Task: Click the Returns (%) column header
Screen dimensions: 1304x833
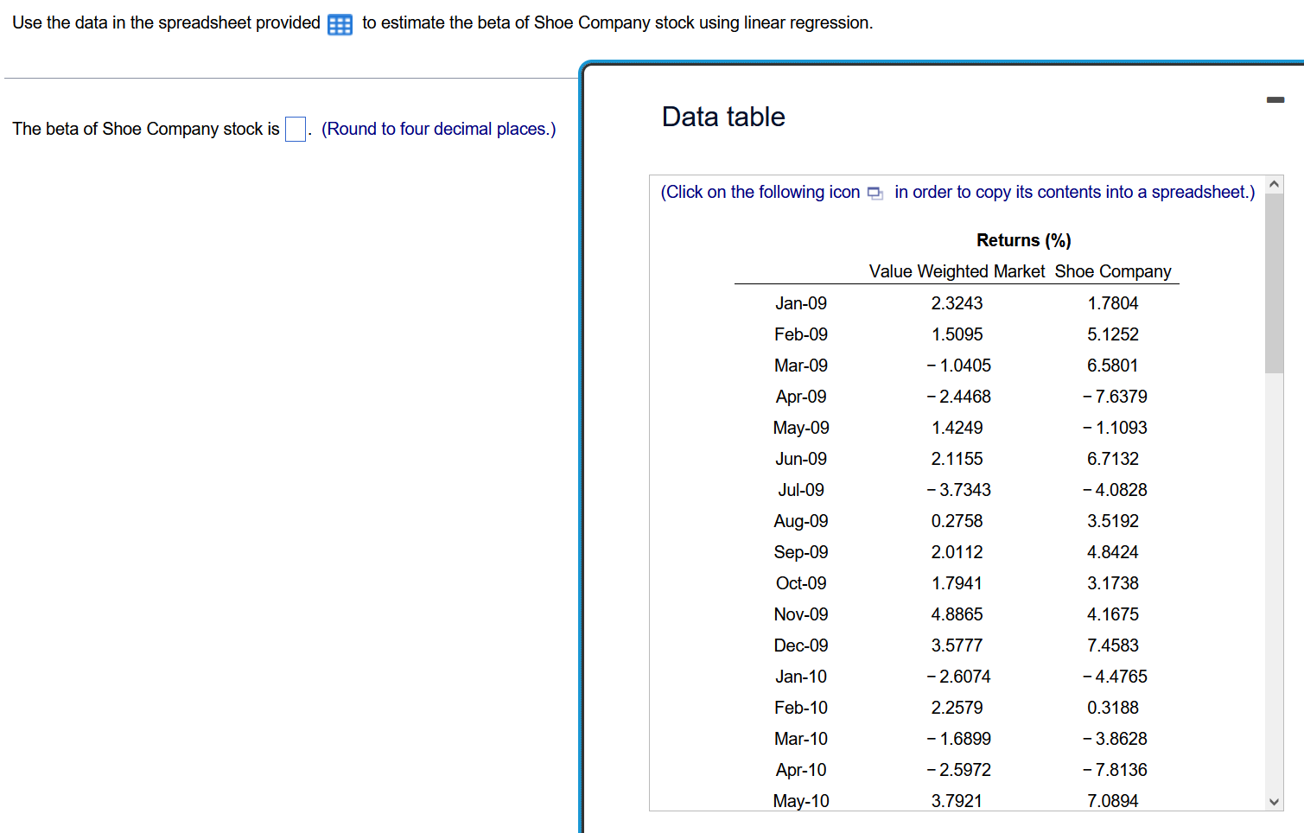Action: (1023, 240)
